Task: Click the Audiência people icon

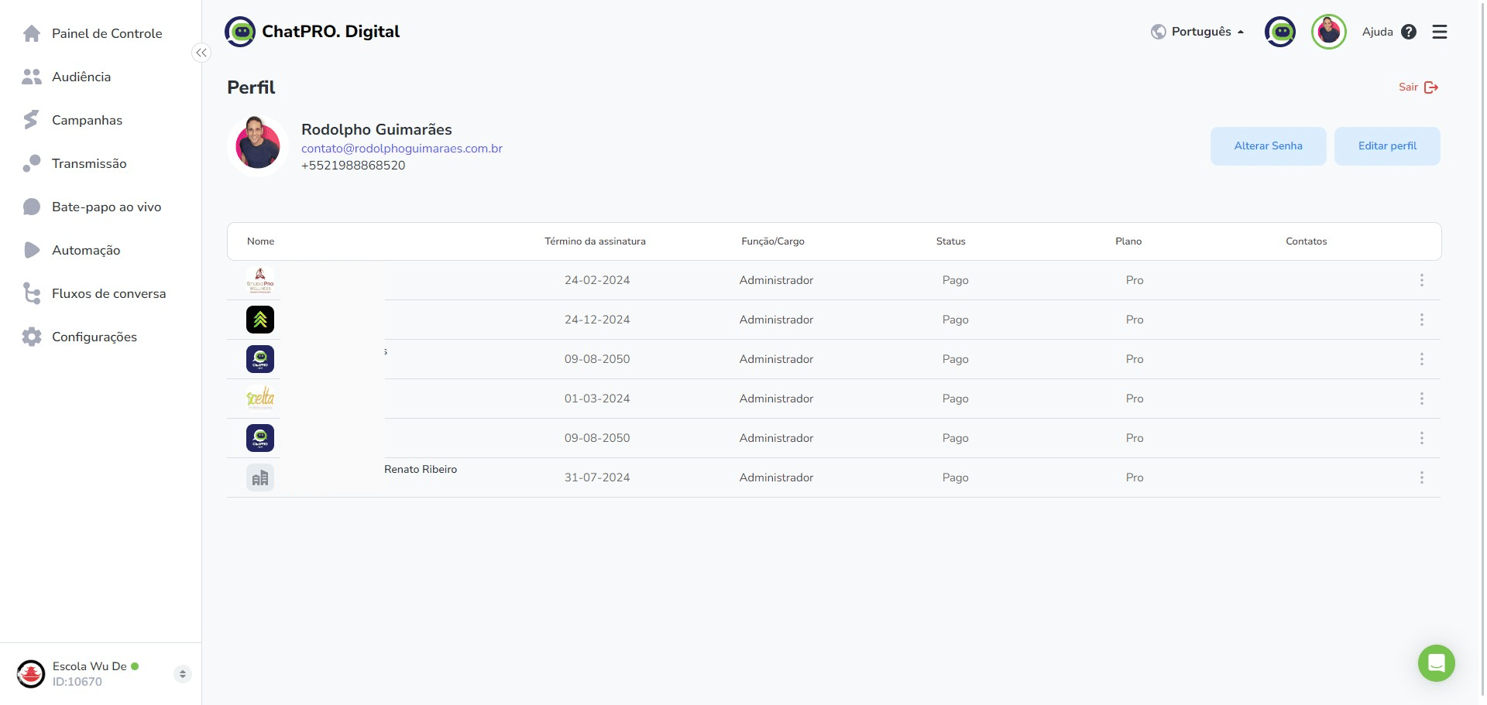Action: pyautogui.click(x=32, y=77)
